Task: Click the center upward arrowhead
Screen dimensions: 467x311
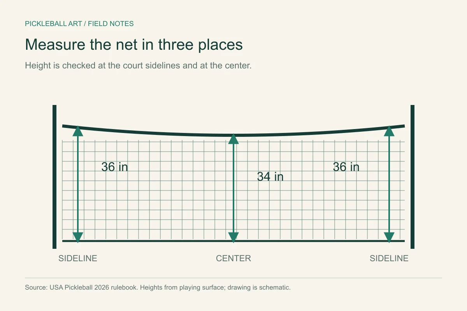Action: pos(233,139)
